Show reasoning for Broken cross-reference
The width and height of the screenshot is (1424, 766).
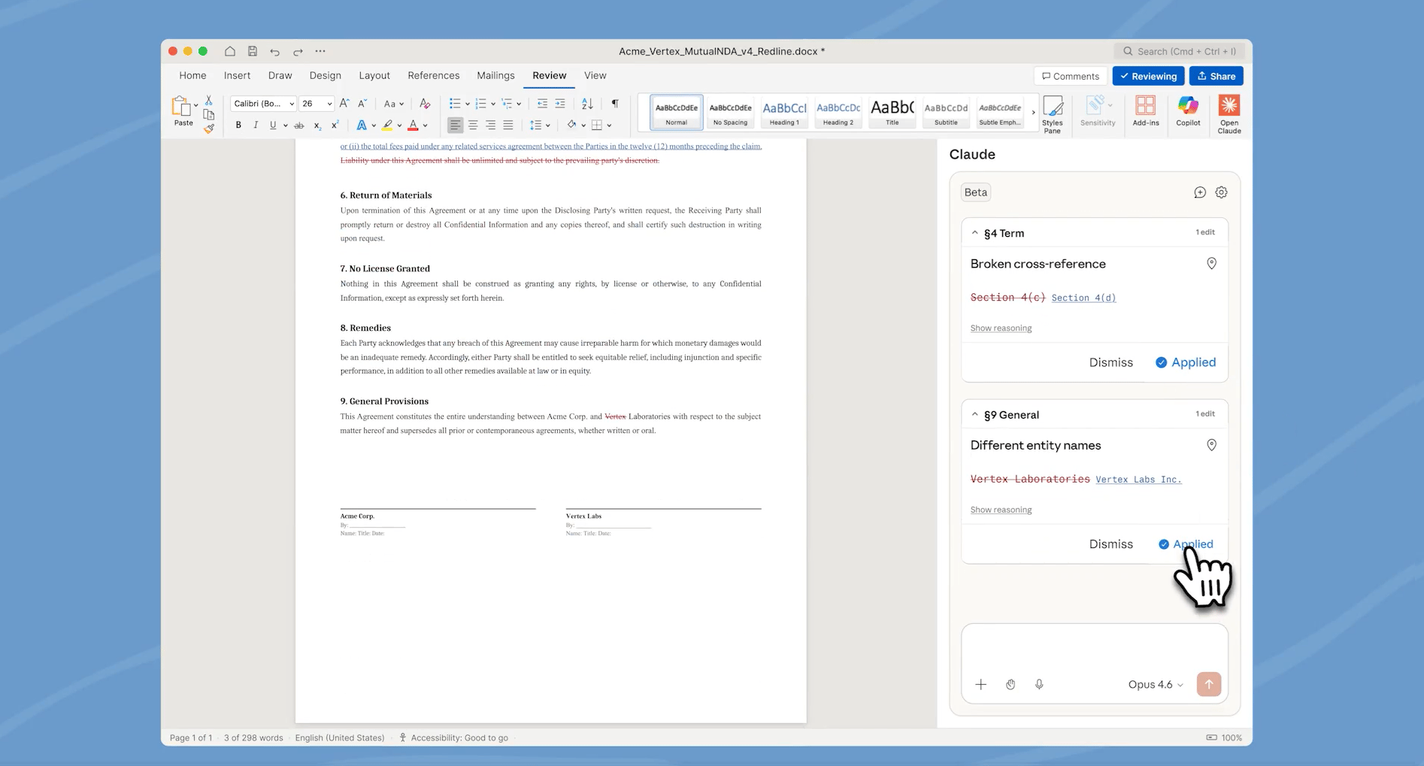1001,329
